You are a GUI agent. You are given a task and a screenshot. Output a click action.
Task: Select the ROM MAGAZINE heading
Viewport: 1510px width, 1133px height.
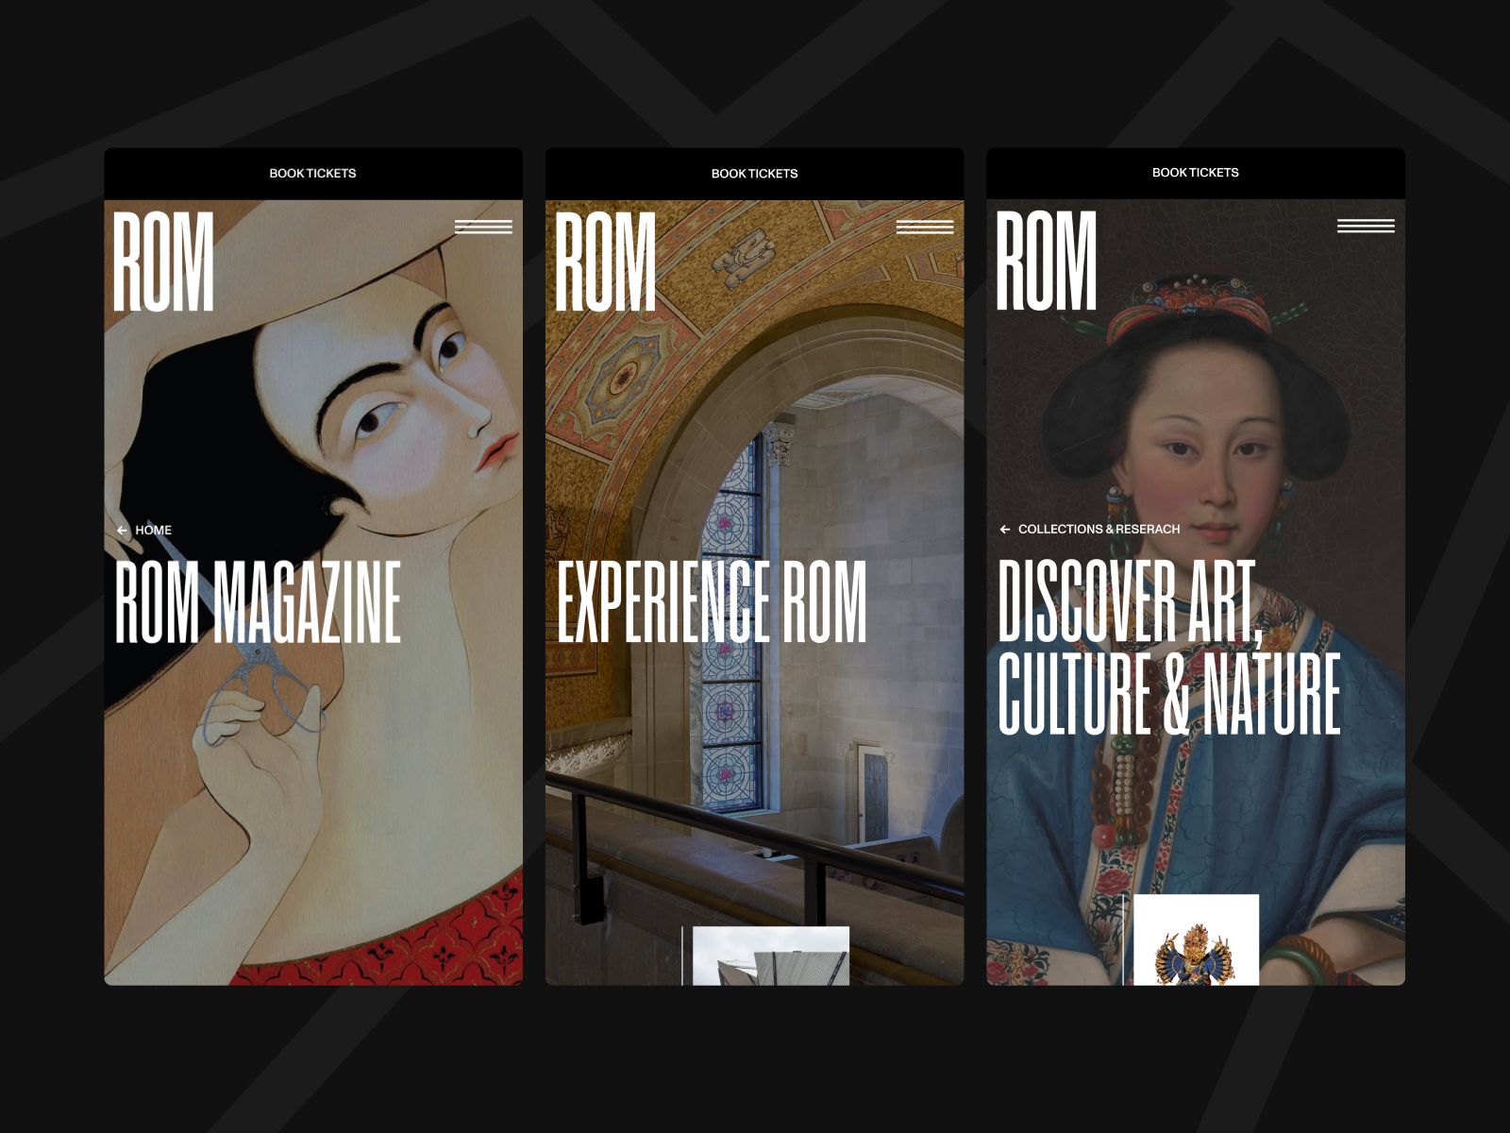click(258, 602)
